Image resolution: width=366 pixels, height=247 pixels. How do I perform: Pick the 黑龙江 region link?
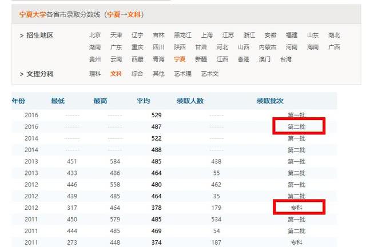tap(183, 35)
